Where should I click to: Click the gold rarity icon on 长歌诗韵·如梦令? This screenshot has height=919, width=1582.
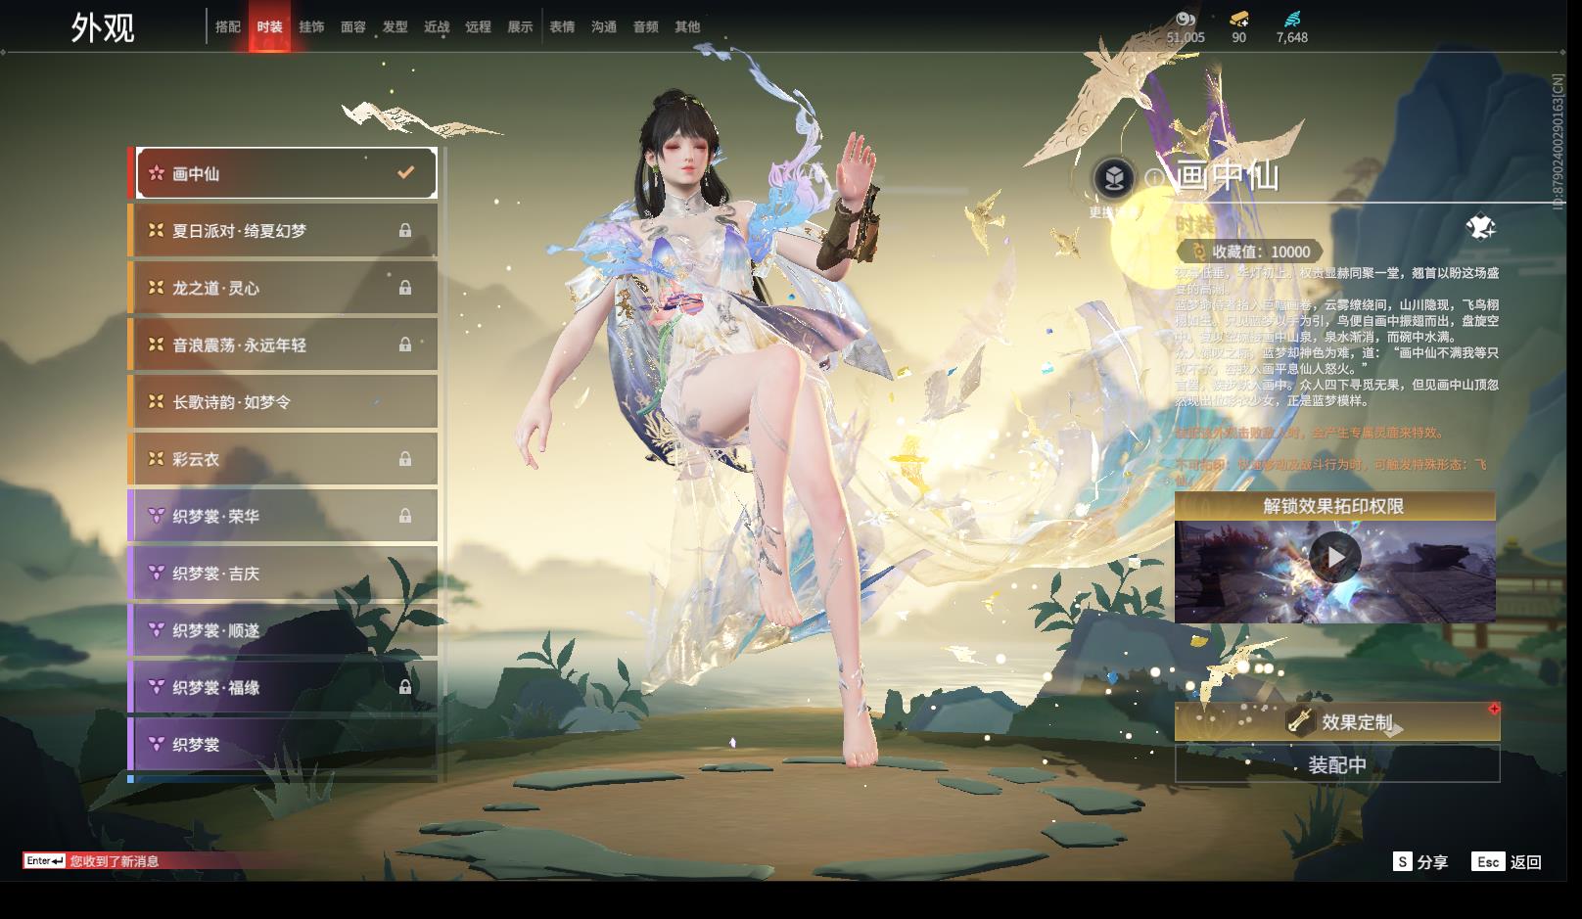[x=156, y=401]
